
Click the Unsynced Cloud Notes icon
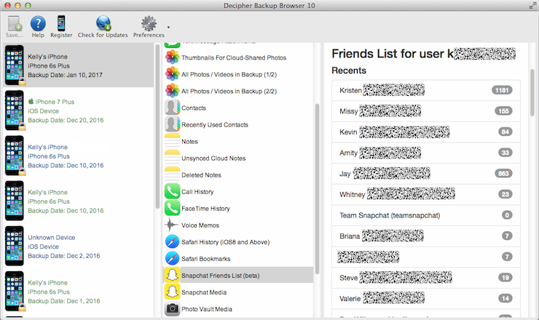click(172, 158)
